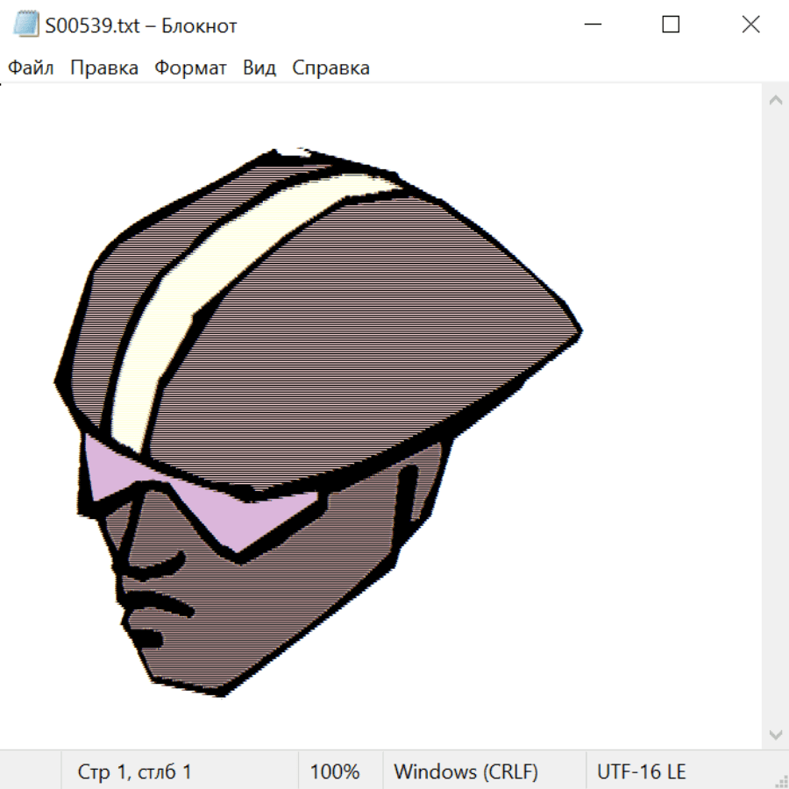This screenshot has height=789, width=789.
Task: Open the Правка menu
Action: [104, 68]
